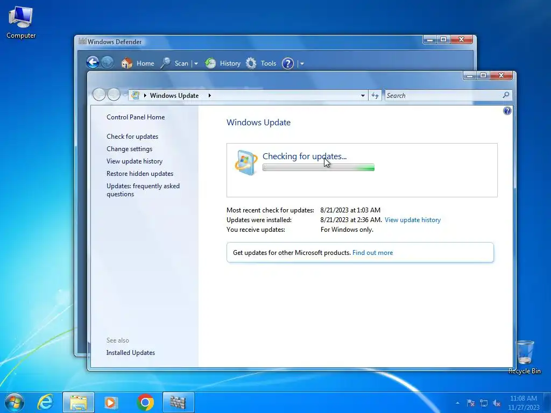This screenshot has height=413, width=551.
Task: Select Windows Update breadcrumb text
Action: (174, 96)
